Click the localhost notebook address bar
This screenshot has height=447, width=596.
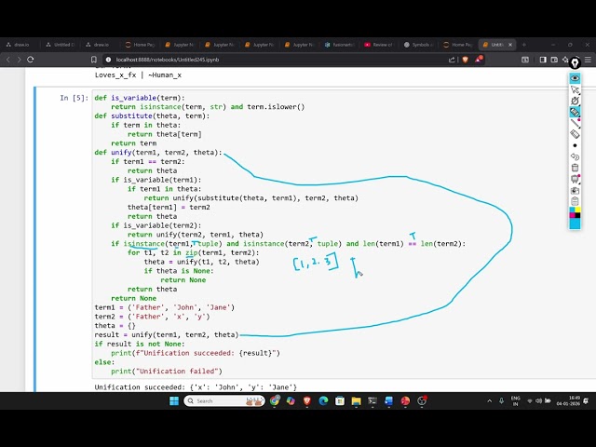(x=274, y=60)
